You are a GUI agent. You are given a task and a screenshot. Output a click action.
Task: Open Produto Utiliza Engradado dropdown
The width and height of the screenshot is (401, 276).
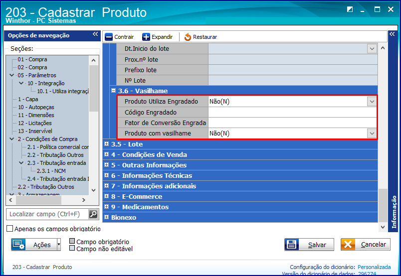pyautogui.click(x=372, y=102)
